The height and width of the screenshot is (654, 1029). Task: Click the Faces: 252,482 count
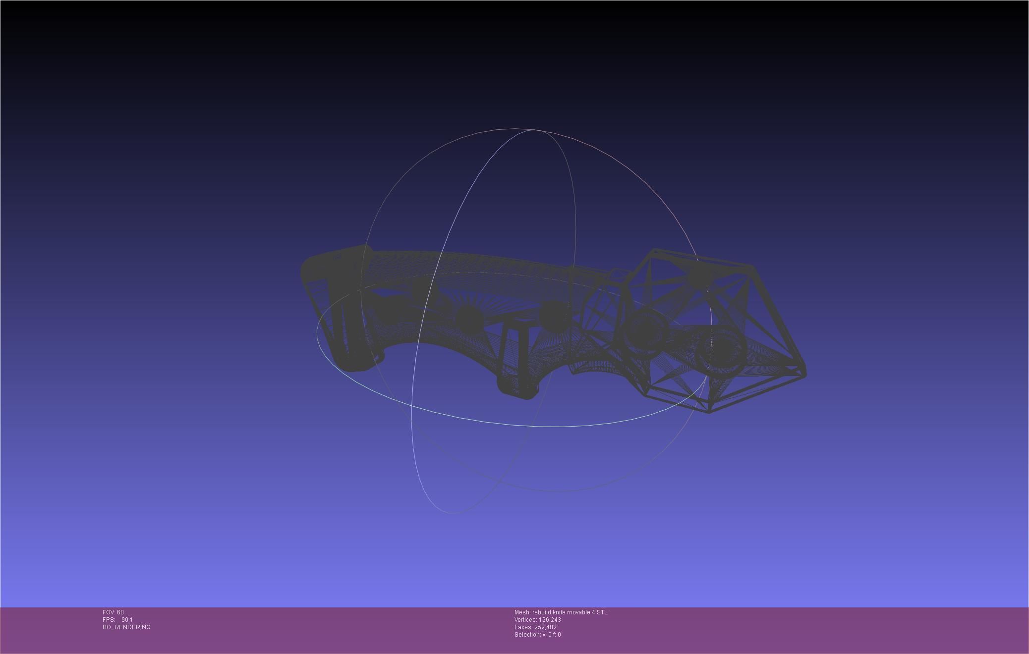pyautogui.click(x=535, y=627)
